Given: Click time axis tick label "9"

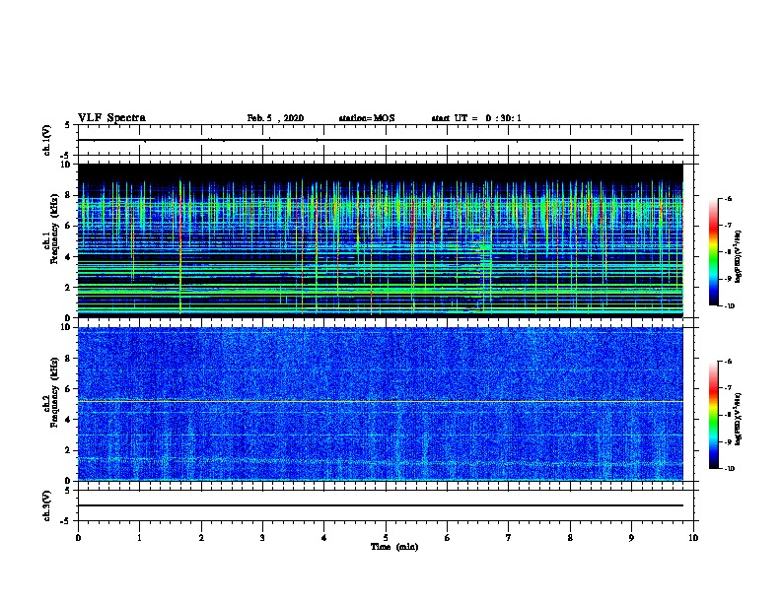Looking at the screenshot, I should click(x=631, y=538).
